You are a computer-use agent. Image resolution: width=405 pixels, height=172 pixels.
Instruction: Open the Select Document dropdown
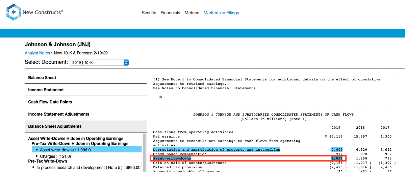(x=99, y=63)
